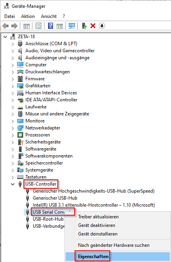The width and height of the screenshot is (171, 262).
Task: Click the red X uninstall device icon
Action: pyautogui.click(x=93, y=26)
